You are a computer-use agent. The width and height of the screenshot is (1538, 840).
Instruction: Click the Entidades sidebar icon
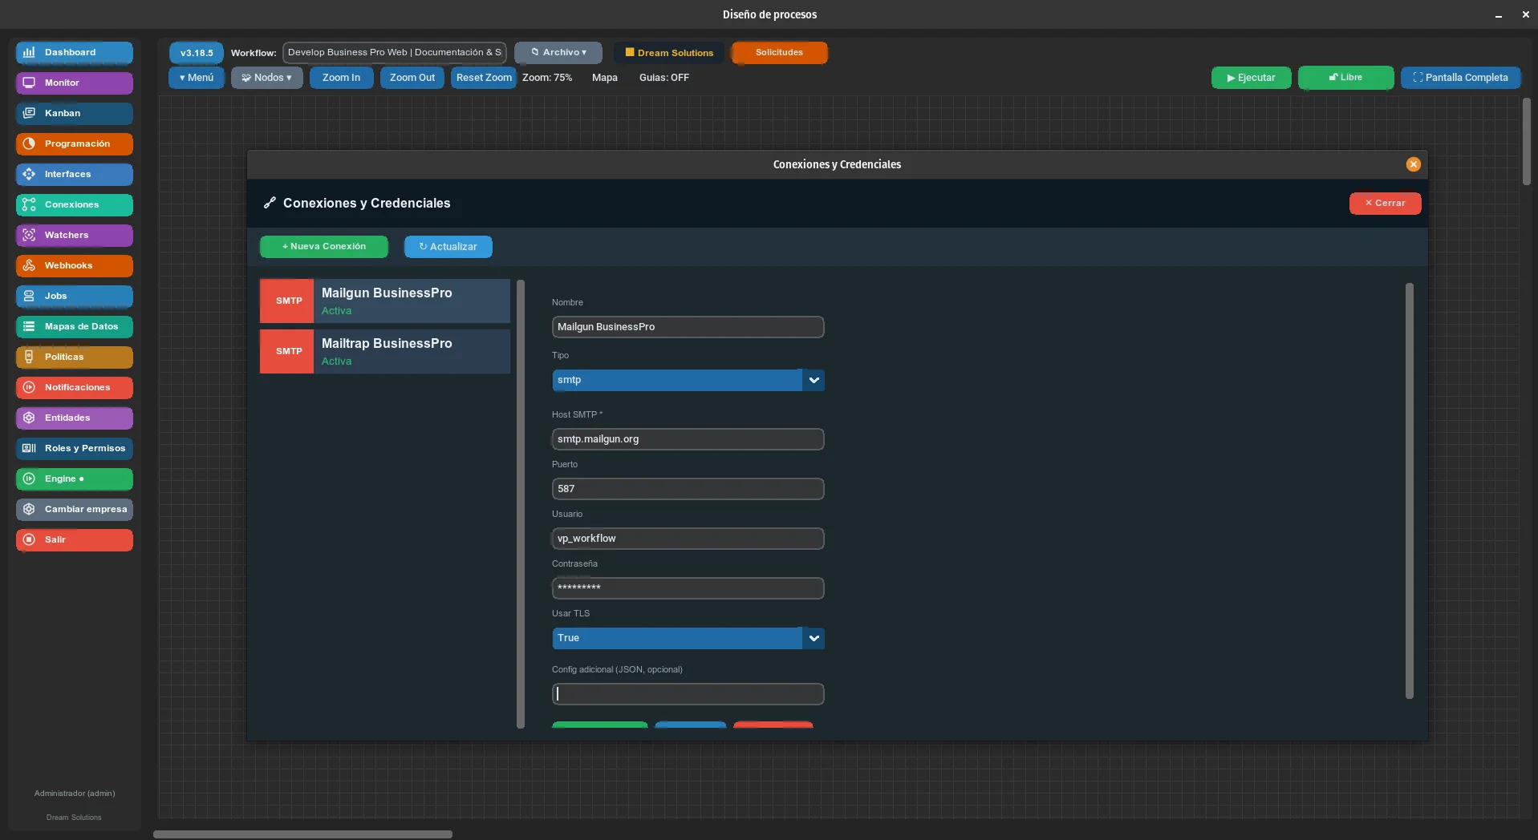[x=29, y=418]
